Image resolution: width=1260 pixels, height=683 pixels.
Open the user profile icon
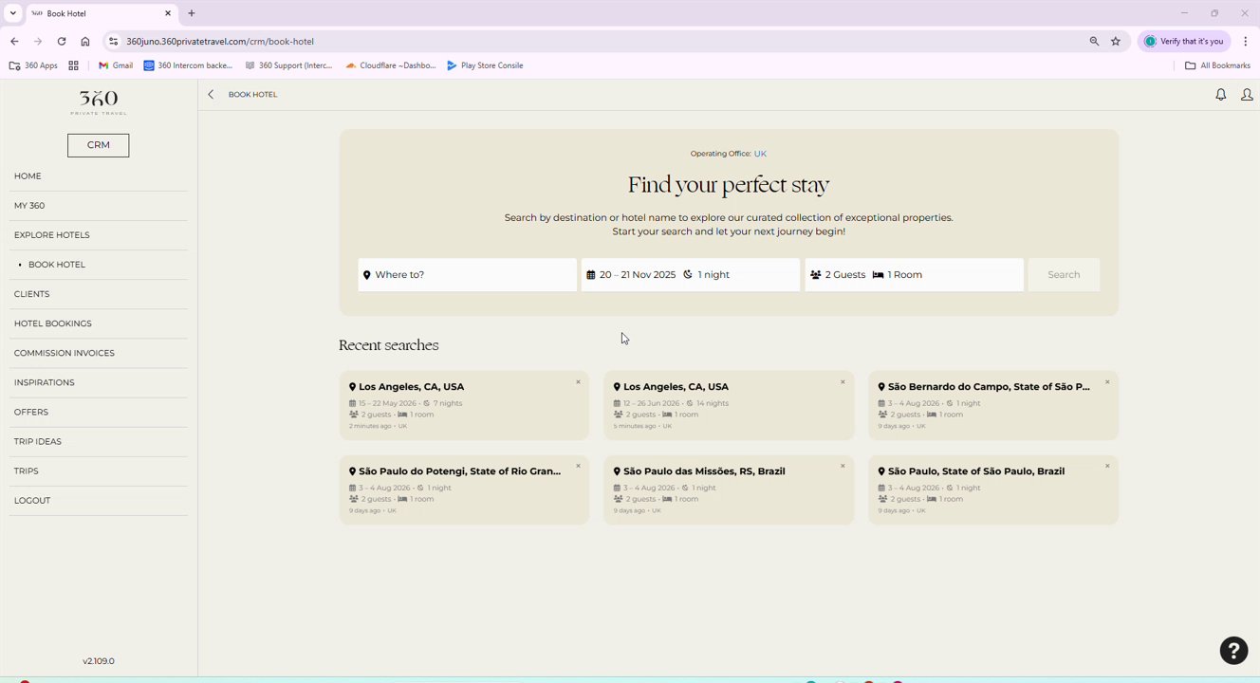(1247, 95)
